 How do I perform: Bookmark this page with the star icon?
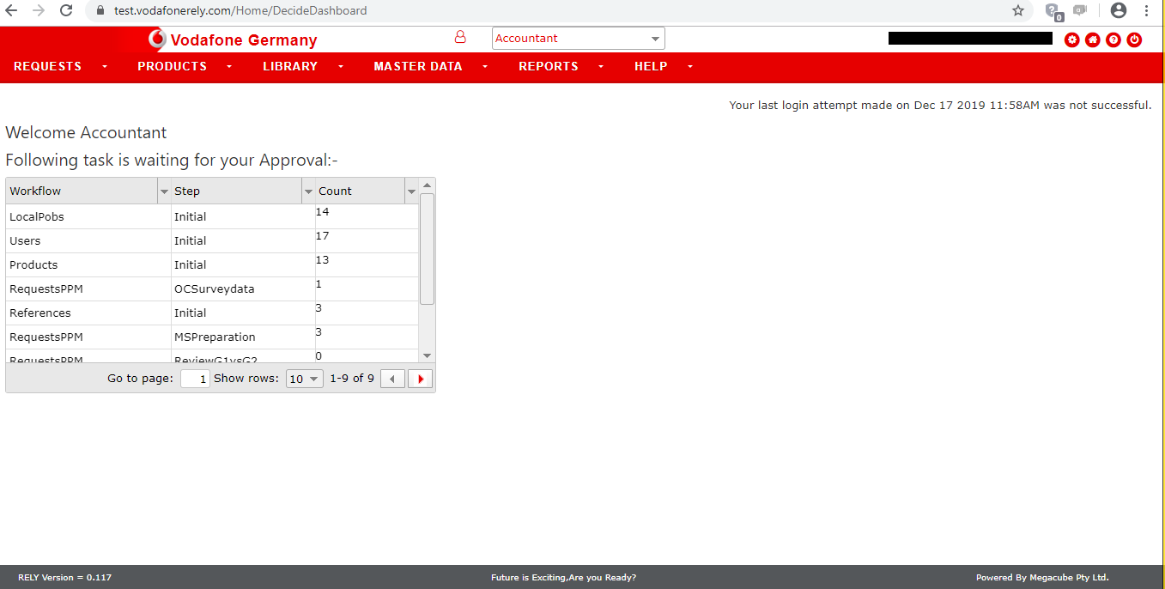(1018, 10)
